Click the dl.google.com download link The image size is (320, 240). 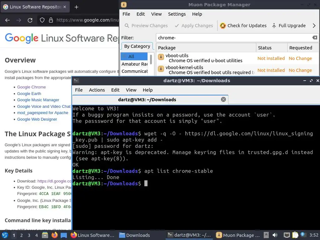pos(54,181)
